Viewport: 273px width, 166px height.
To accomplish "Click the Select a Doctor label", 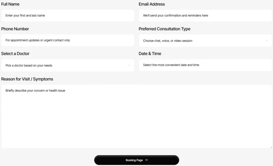I will click(x=15, y=54).
